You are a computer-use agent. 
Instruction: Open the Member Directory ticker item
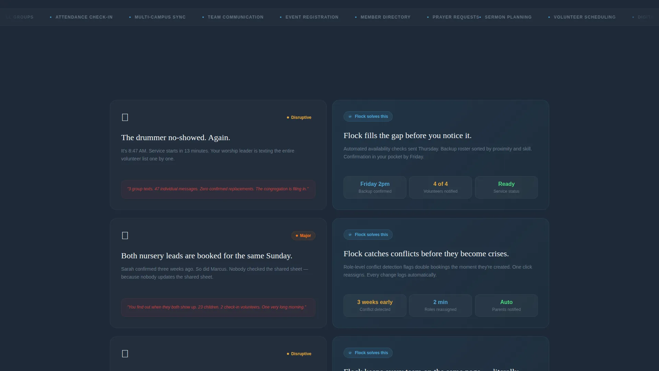[x=383, y=17]
